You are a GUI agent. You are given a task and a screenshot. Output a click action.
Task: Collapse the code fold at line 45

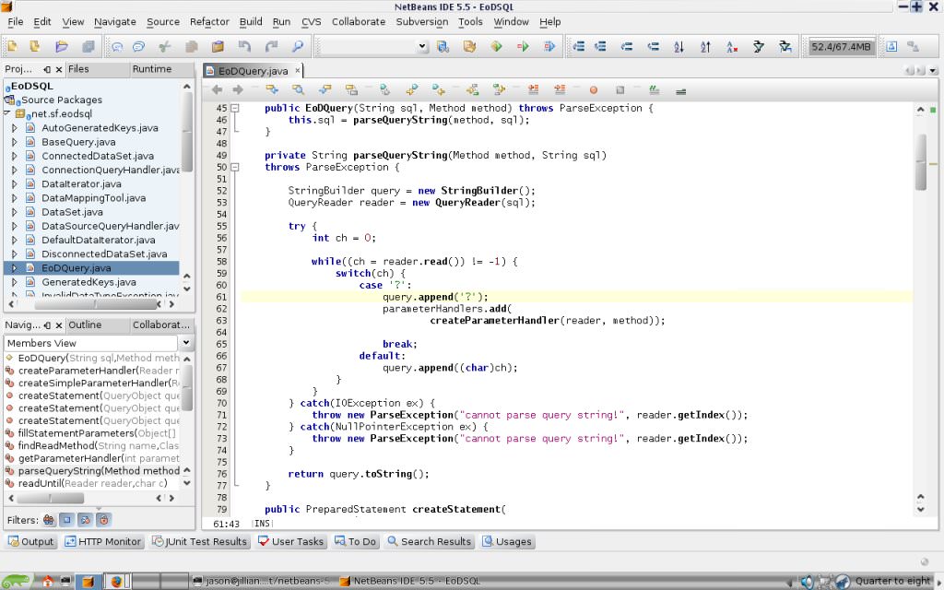click(235, 109)
